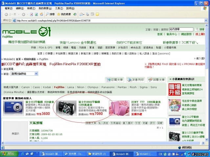Refresh the page with green refresh icon

pyautogui.click(x=36, y=14)
